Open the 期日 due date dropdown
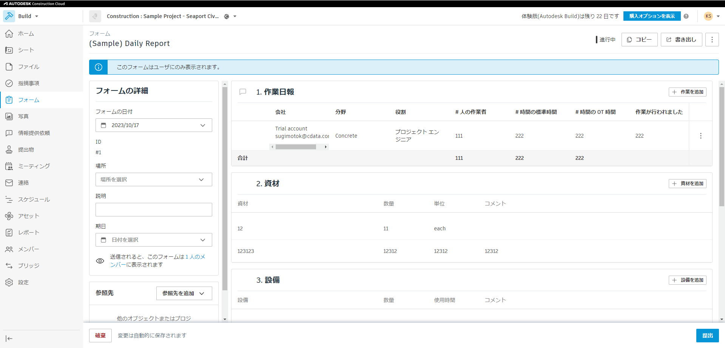The width and height of the screenshot is (725, 348). (x=154, y=240)
